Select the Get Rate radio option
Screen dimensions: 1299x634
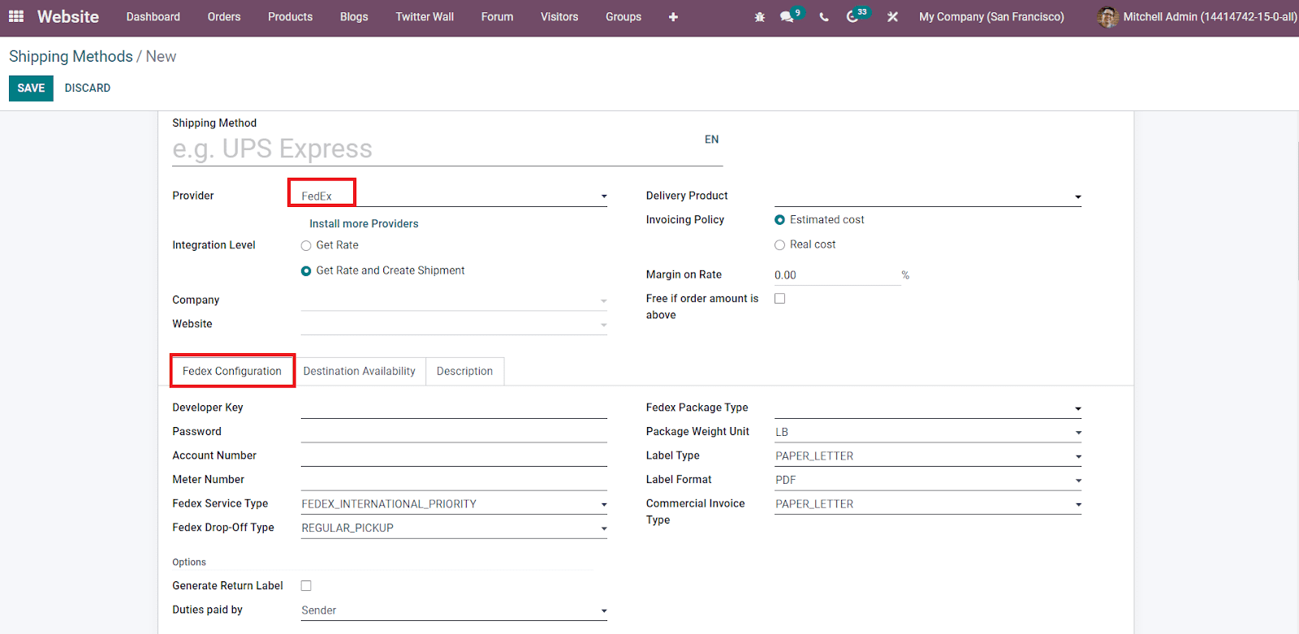pos(306,246)
